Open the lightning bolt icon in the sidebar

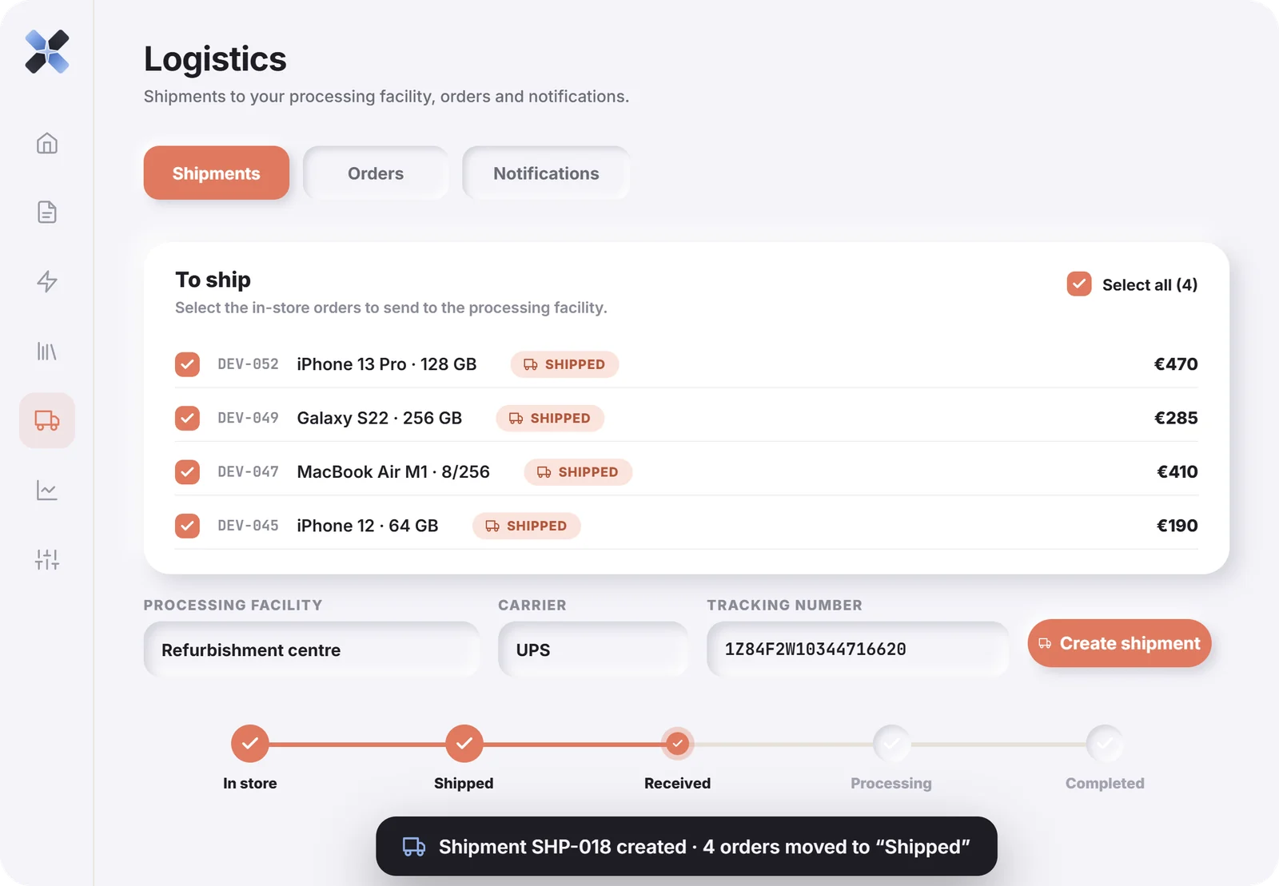coord(47,281)
